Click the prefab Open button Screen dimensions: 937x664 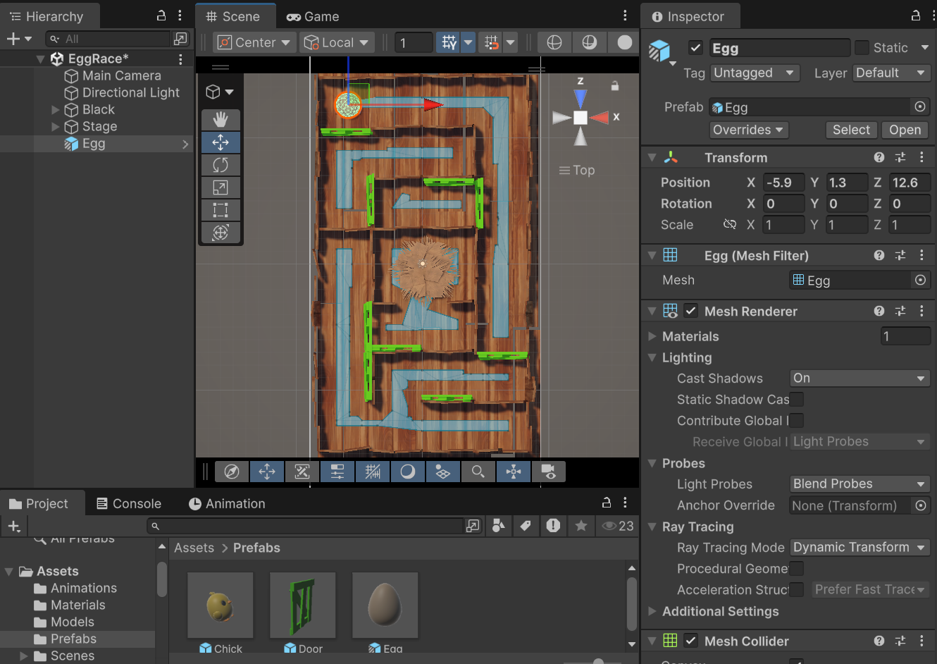[x=905, y=130]
